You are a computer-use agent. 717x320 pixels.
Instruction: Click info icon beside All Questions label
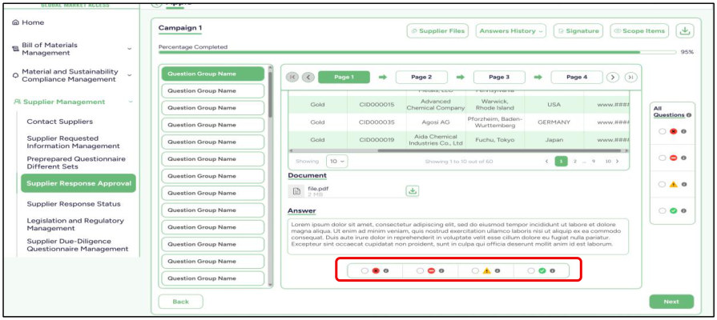pyautogui.click(x=689, y=115)
